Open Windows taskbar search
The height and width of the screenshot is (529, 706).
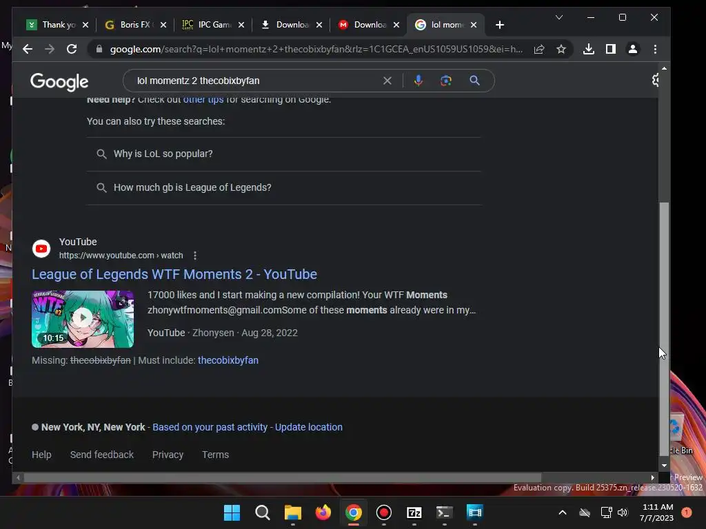(x=263, y=512)
